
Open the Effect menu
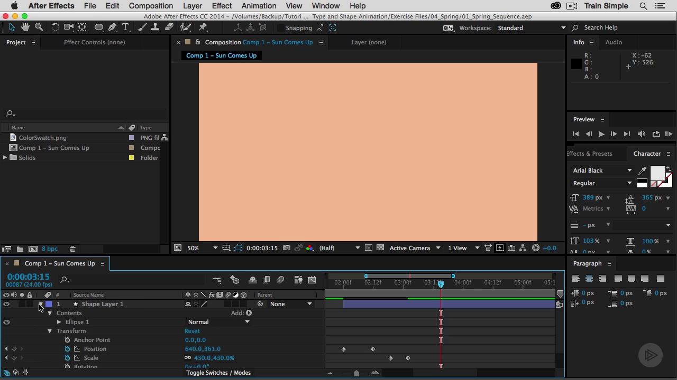222,6
